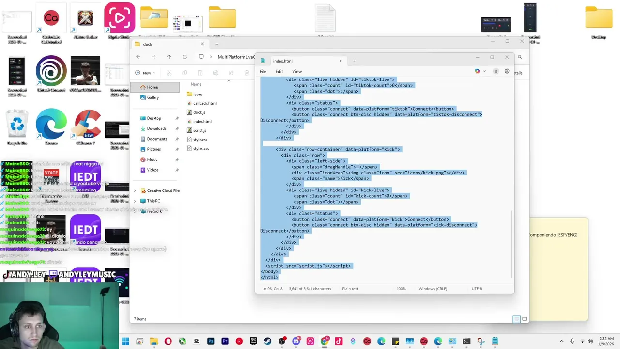Go up one folder in File Explorer
Viewport: 620px width, 349px height.
click(x=169, y=57)
